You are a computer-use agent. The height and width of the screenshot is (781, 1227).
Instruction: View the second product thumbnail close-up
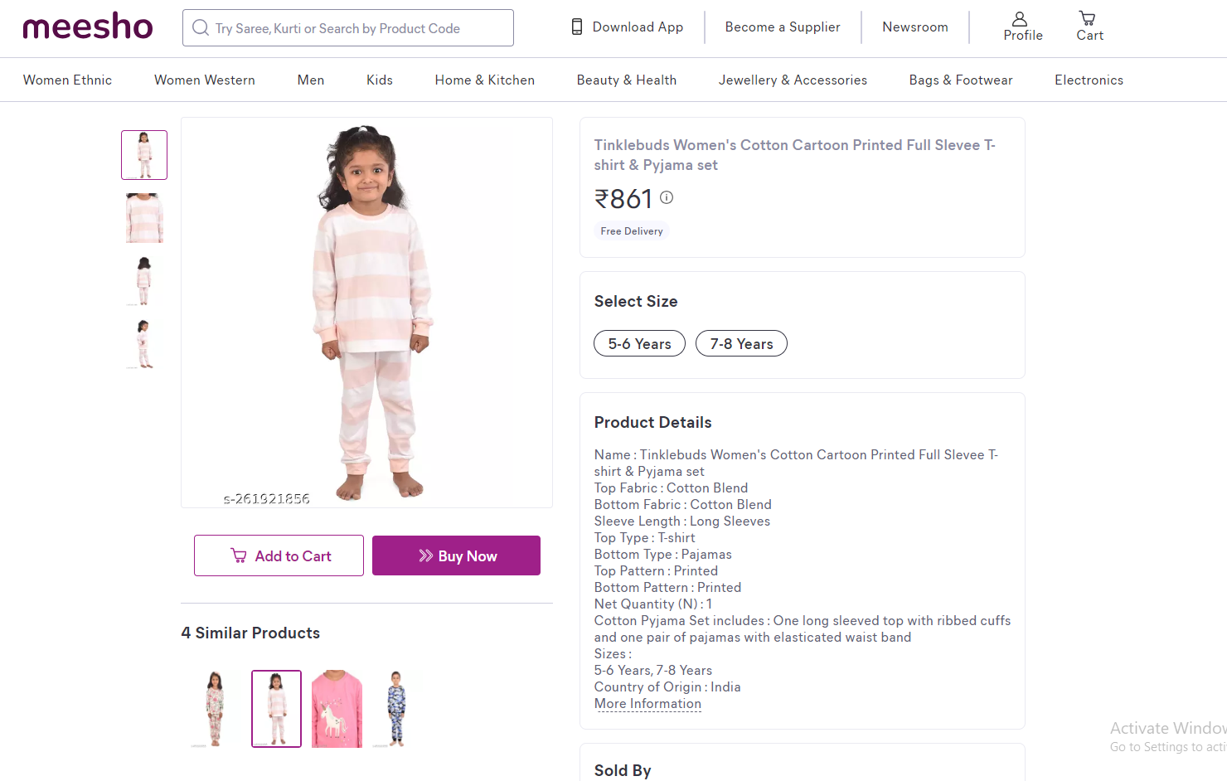(x=144, y=218)
